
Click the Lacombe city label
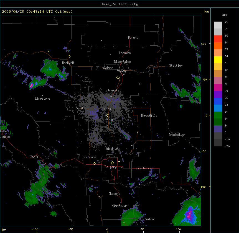(125, 53)
